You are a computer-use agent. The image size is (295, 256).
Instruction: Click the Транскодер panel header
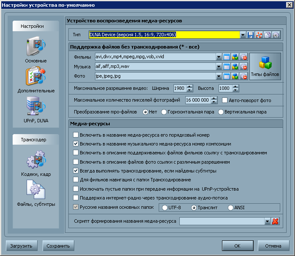click(36, 140)
